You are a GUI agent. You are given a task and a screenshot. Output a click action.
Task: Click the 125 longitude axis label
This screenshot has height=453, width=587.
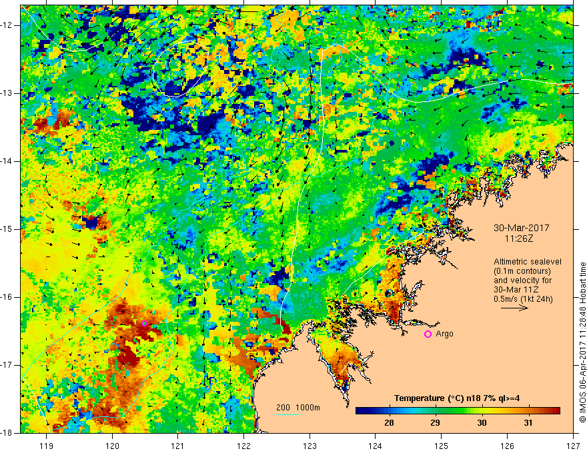pyautogui.click(x=442, y=446)
